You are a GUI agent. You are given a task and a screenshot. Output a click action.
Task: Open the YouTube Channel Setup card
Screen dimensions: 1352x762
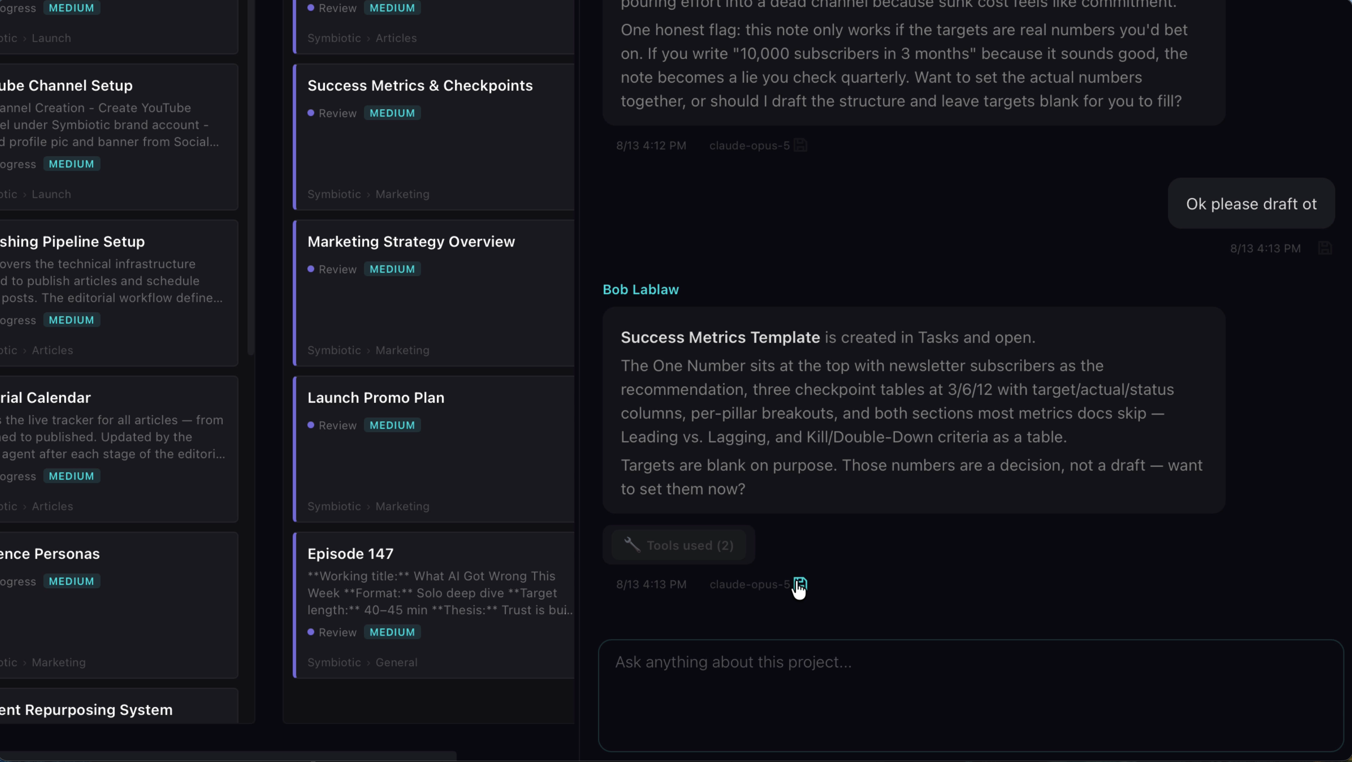coord(119,137)
